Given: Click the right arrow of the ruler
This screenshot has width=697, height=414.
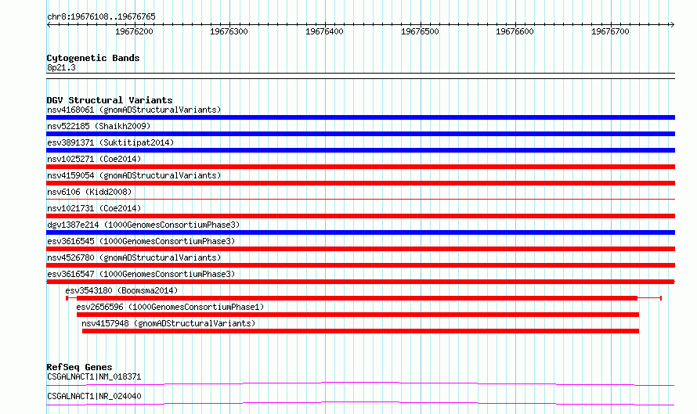Looking at the screenshot, I should point(673,25).
